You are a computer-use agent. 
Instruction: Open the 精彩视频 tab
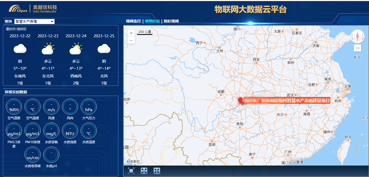tap(171, 21)
